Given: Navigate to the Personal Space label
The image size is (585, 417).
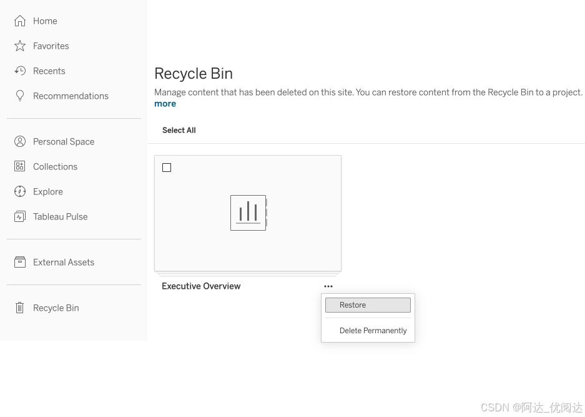Looking at the screenshot, I should coord(64,142).
